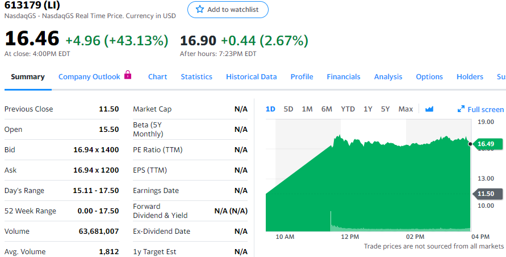Switch to the Chart tab
This screenshot has height=257, width=506.
point(157,77)
